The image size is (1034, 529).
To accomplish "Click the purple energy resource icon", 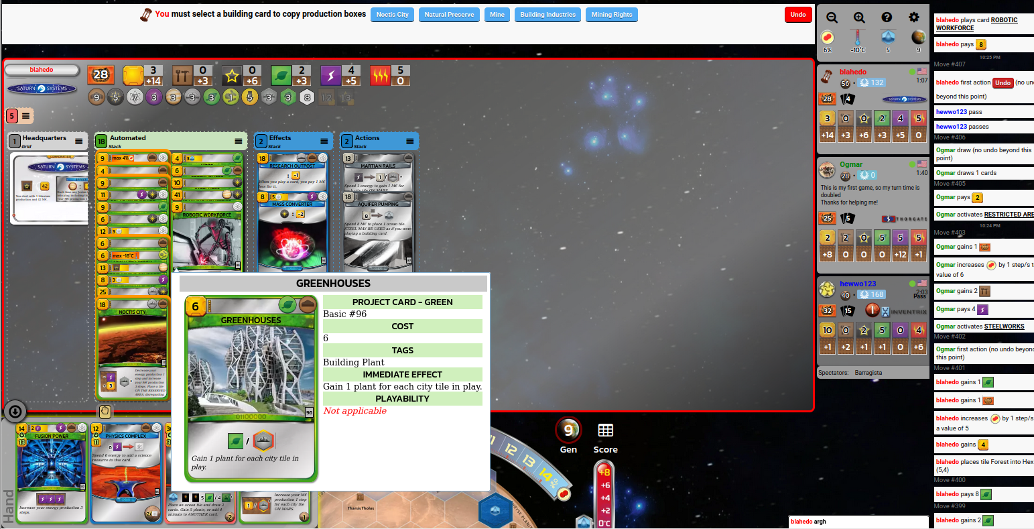I will 331,75.
